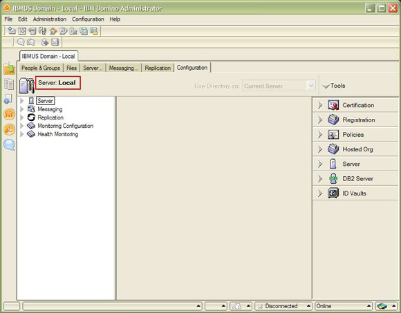Image resolution: width=401 pixels, height=313 pixels.
Task: Expand the Health Monitoring tree node
Action: (22, 134)
